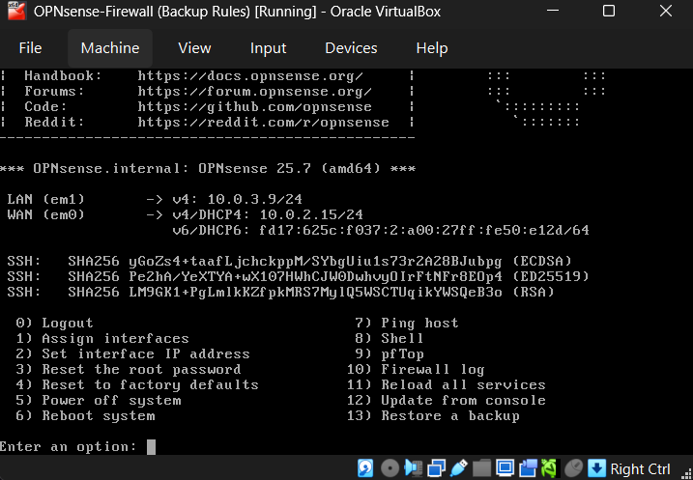
Task: Click the "Enter an option" console prompt cursor
Action: click(x=151, y=446)
